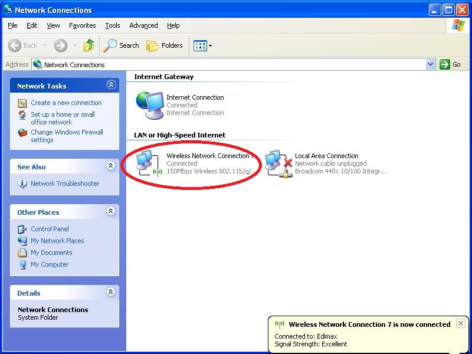Screen dimensions: 472x354
Task: Select the Wireless Network Connection 7 icon
Action: (x=149, y=163)
